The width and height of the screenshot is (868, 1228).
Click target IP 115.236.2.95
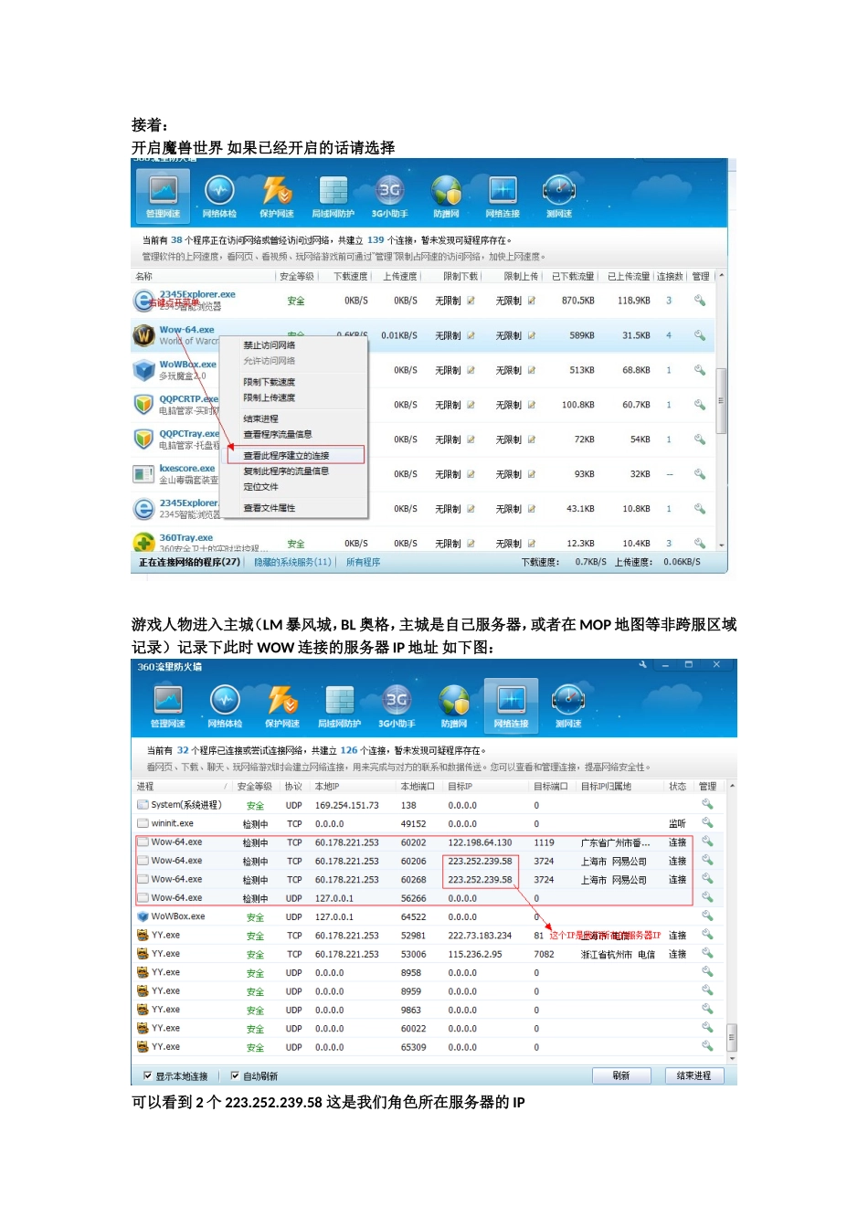click(x=475, y=954)
